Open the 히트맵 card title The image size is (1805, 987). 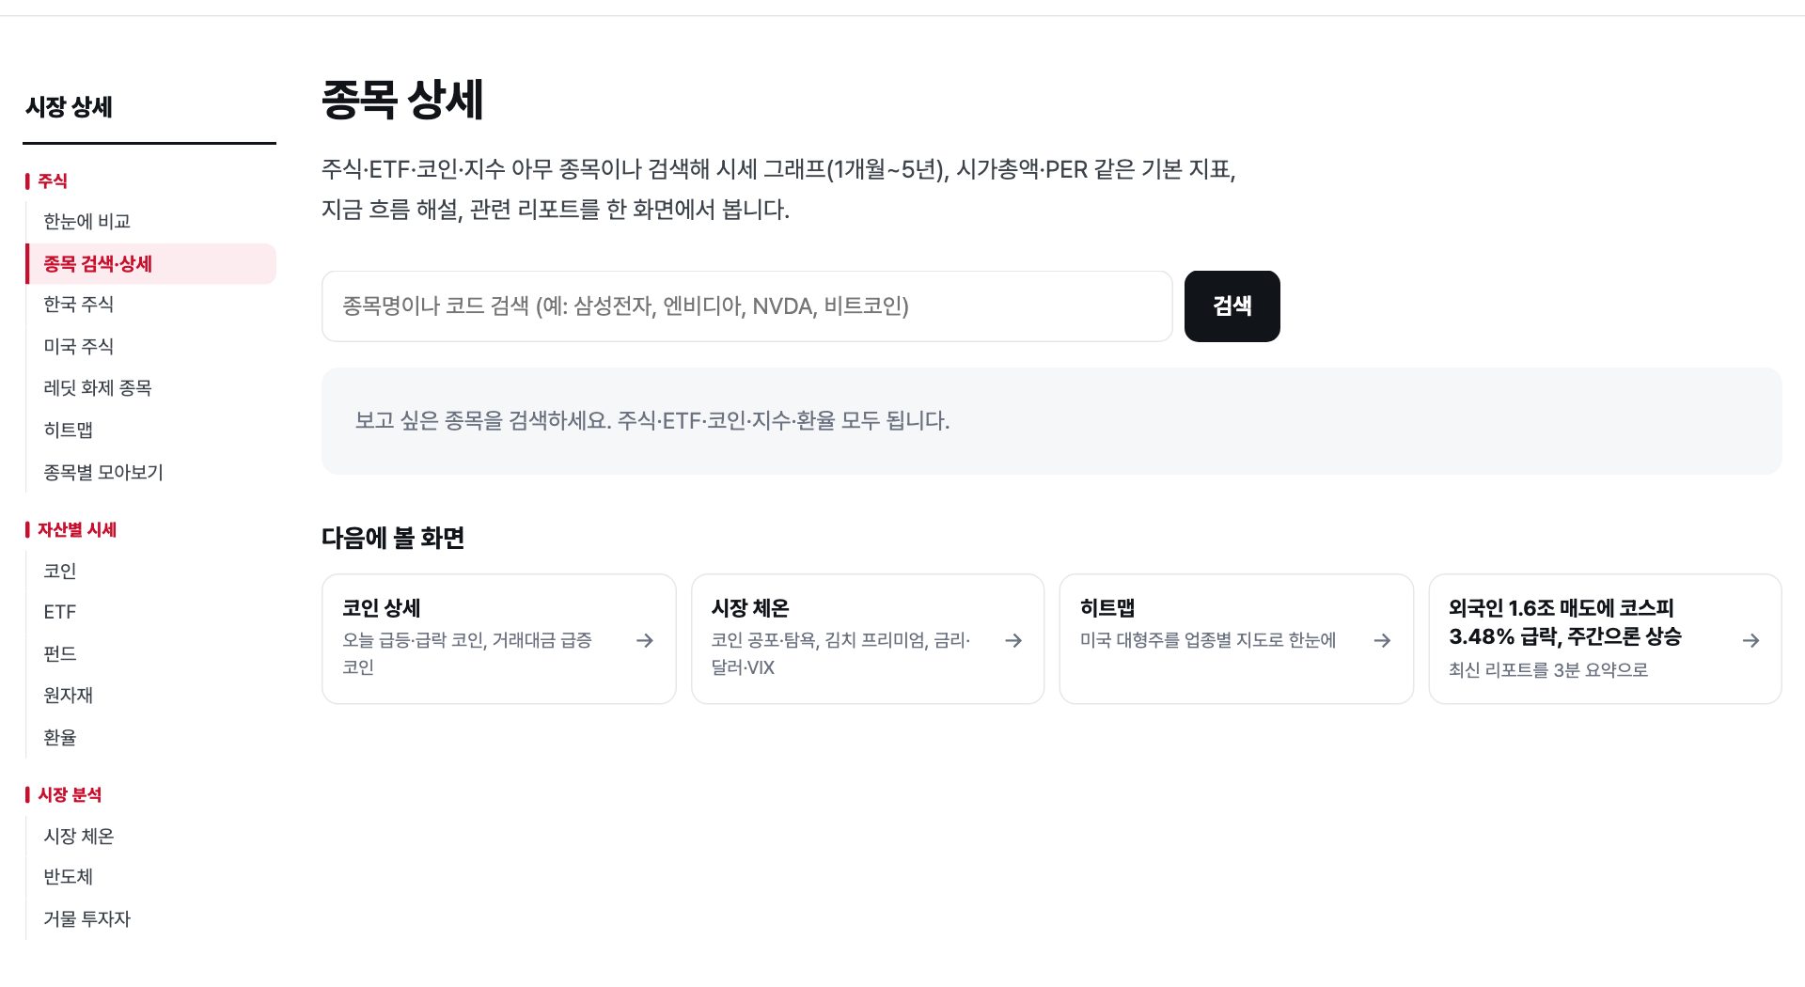click(1107, 608)
